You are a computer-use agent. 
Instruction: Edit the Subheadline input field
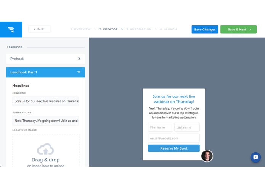pyautogui.click(x=45, y=121)
